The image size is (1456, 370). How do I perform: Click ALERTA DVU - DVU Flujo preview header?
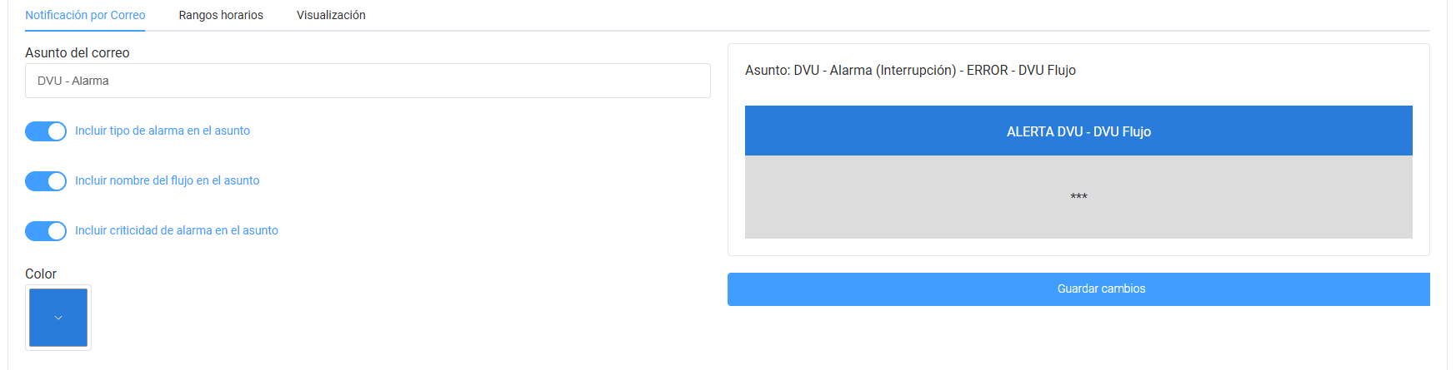(1078, 131)
